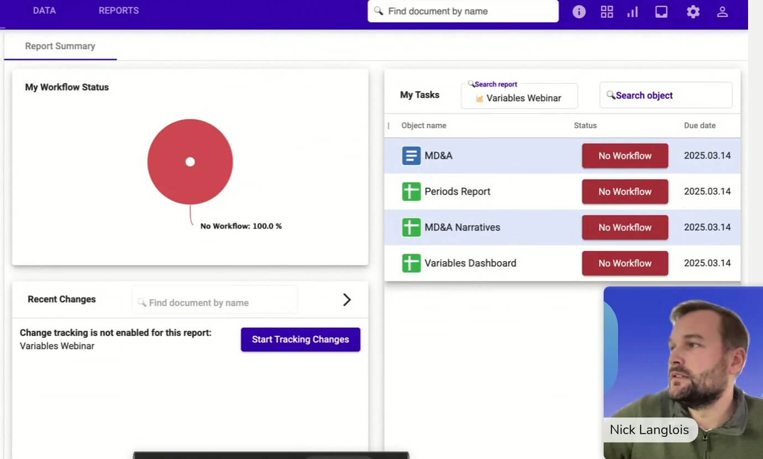Focus the top Find document by name field
This screenshot has width=763, height=459.
pos(463,11)
